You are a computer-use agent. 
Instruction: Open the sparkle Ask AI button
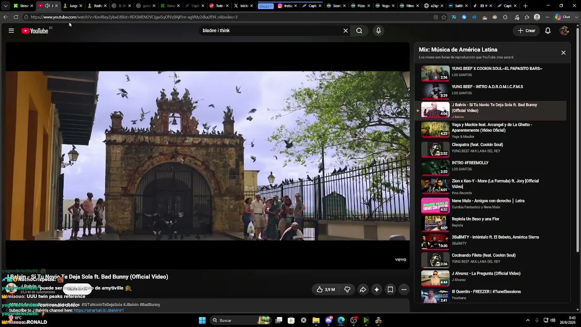376,290
